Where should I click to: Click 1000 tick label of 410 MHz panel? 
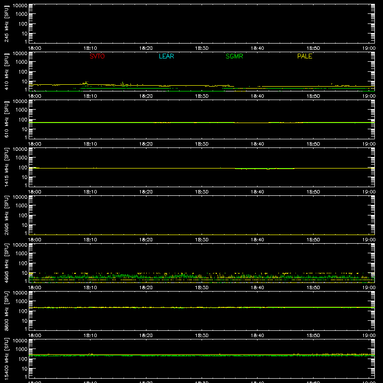click(22, 62)
